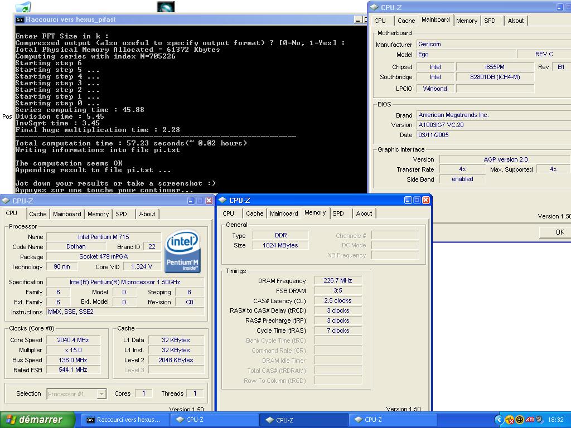
Task: Click the security shield alert tray icon
Action: coord(510,420)
